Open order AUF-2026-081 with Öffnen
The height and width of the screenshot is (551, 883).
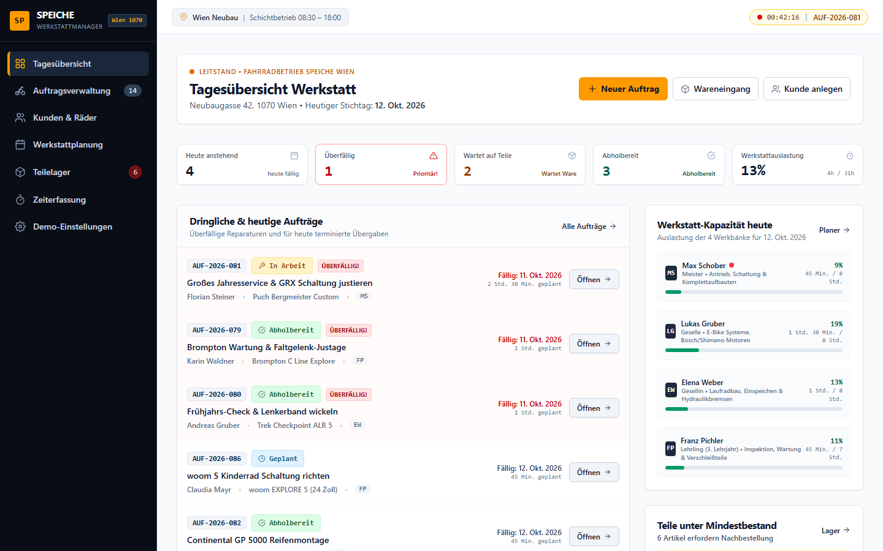[594, 279]
